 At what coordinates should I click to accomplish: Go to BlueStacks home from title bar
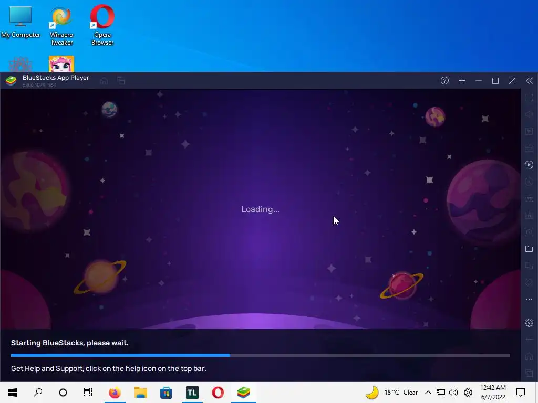click(x=104, y=81)
